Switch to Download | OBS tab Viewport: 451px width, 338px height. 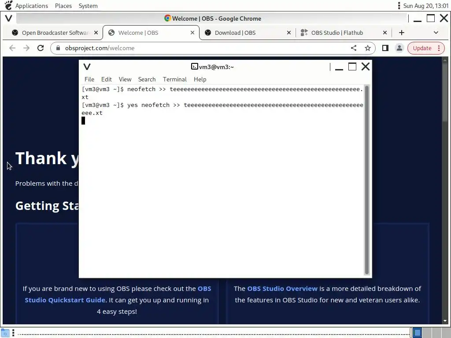click(x=248, y=33)
